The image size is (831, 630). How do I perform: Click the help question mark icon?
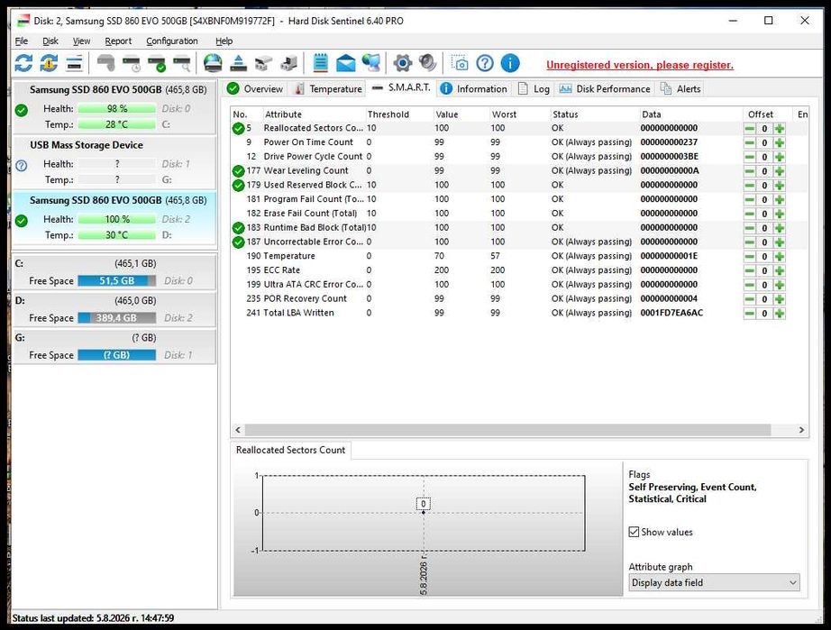485,64
